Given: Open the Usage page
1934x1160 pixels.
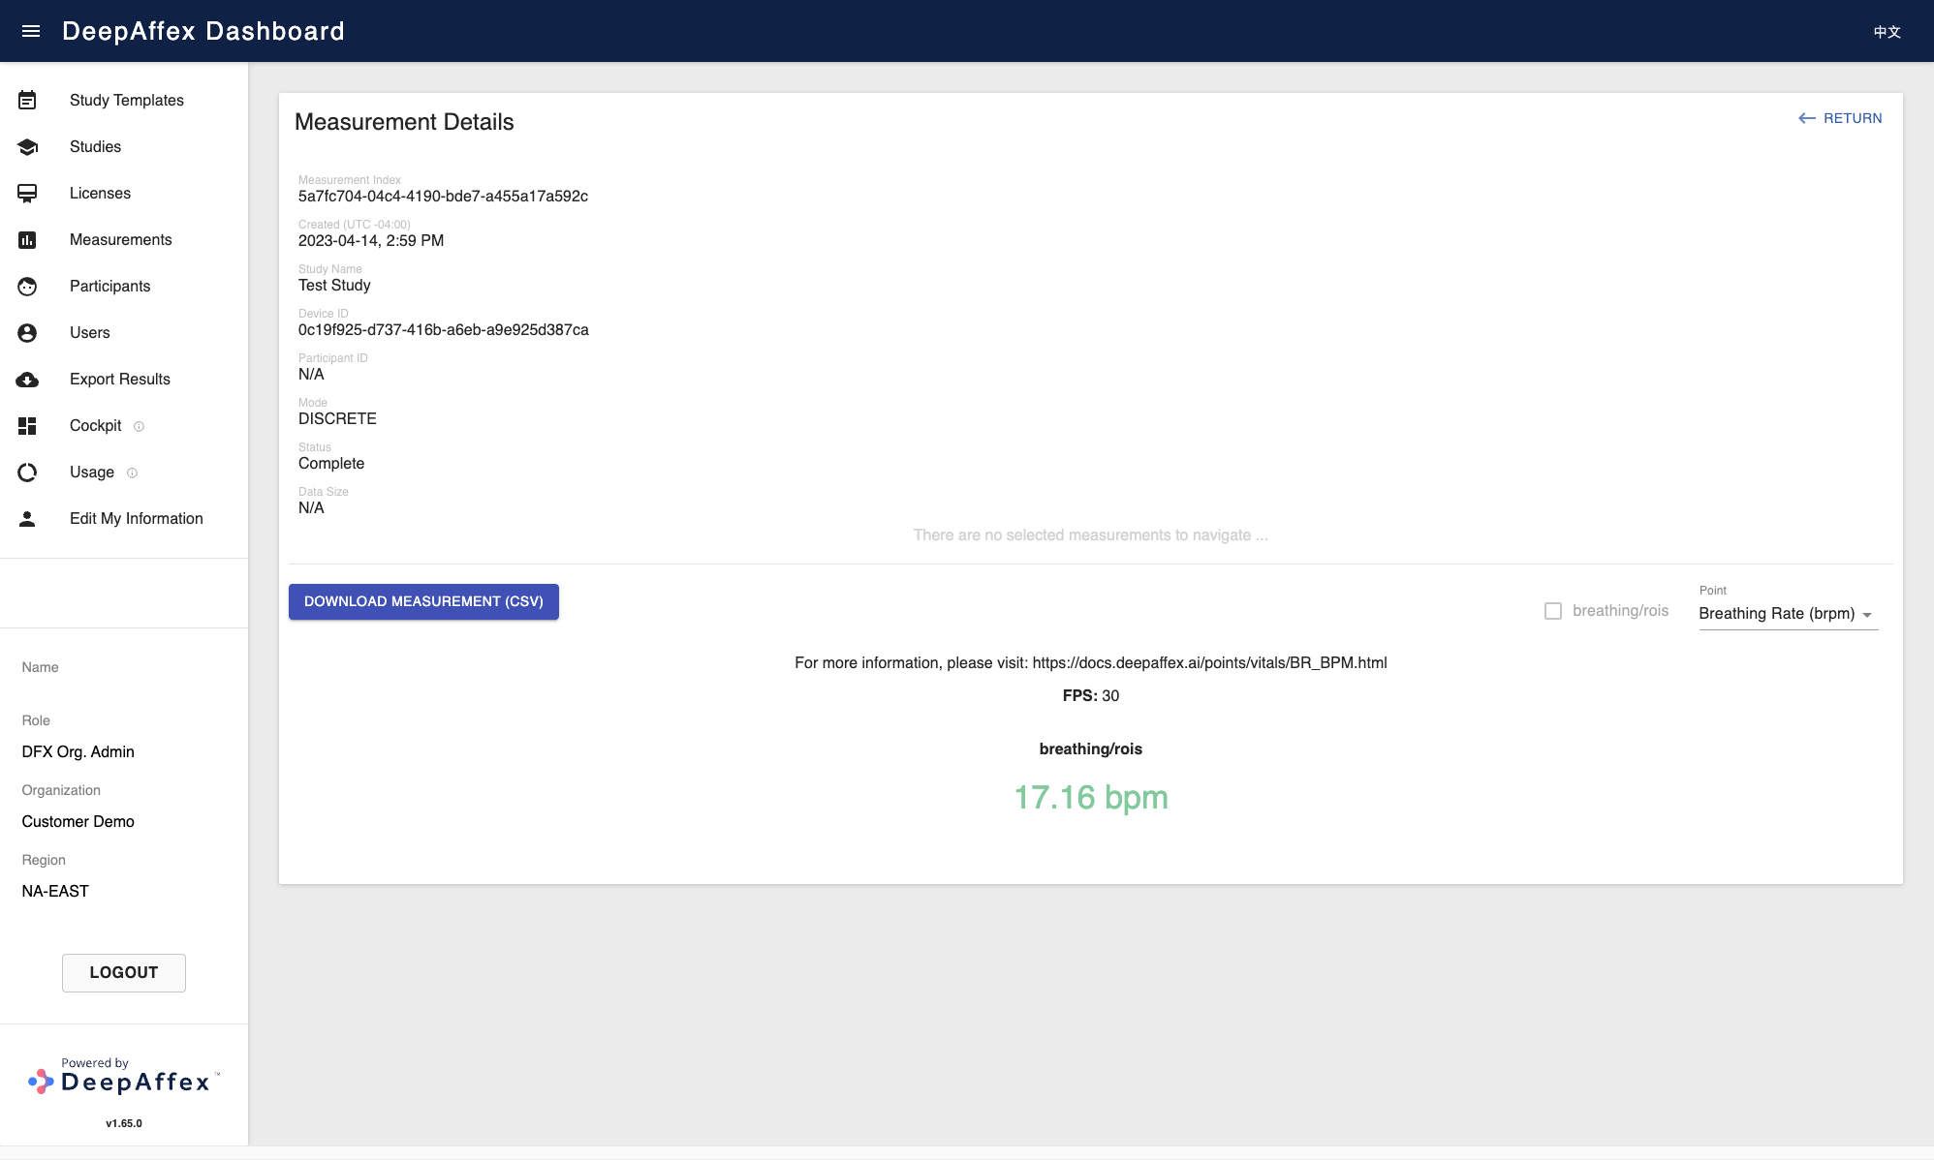Looking at the screenshot, I should pos(124,472).
